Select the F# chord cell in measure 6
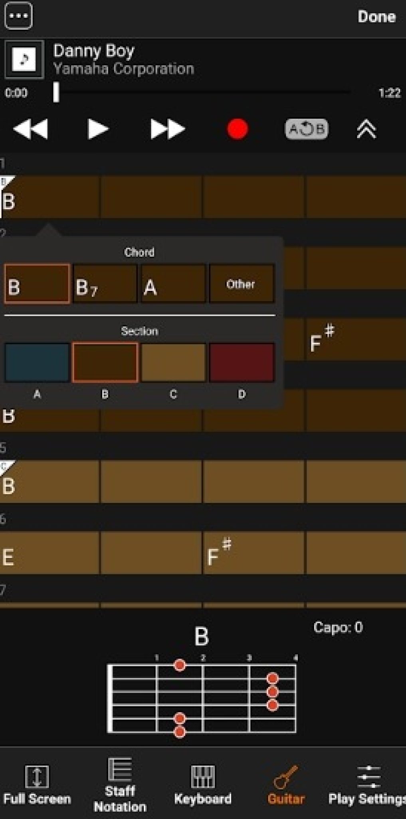This screenshot has height=819, width=406. [253, 553]
